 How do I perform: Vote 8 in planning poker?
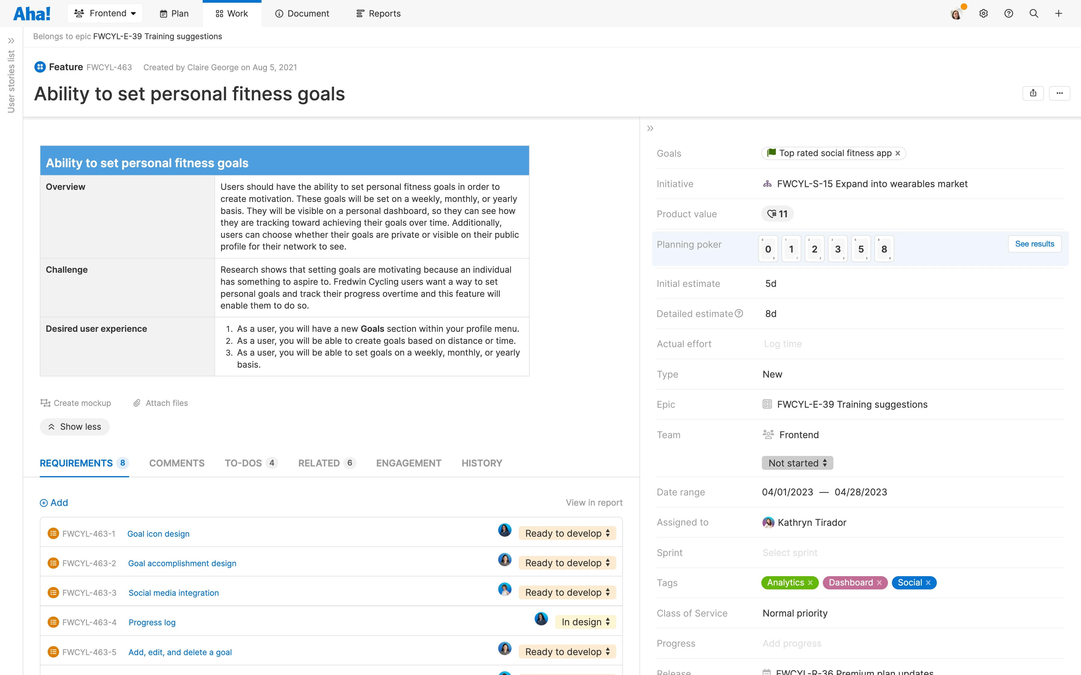pos(884,249)
